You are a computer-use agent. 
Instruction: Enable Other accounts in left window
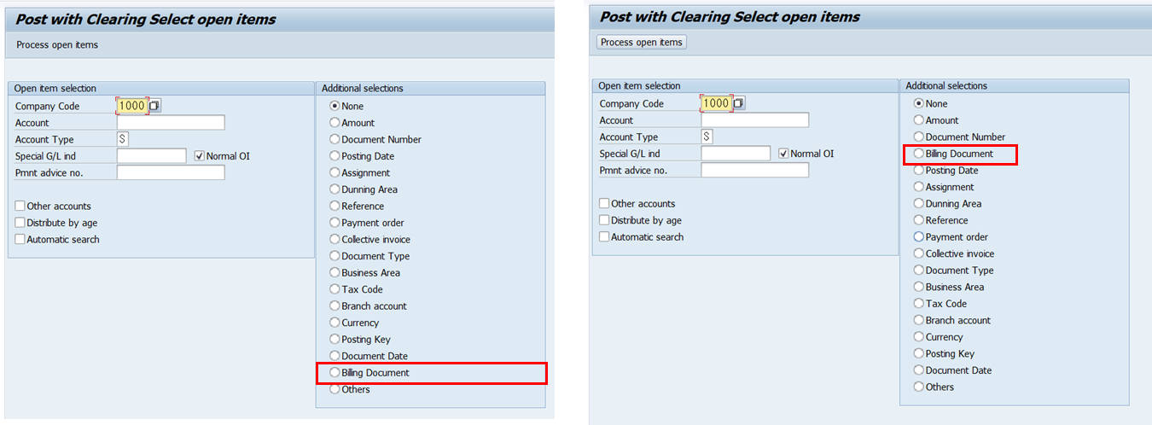(x=20, y=207)
